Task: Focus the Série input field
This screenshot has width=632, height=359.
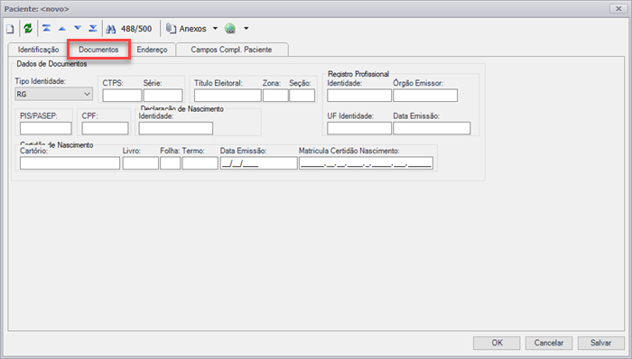Action: click(163, 96)
